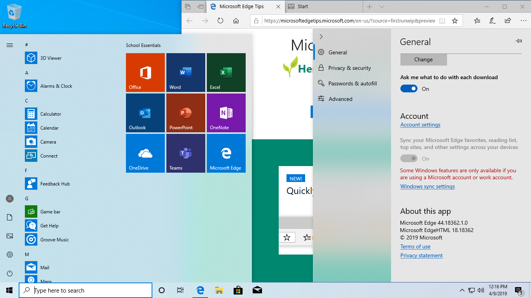This screenshot has width=531, height=298.
Task: Open Passwords & autofill settings
Action: click(x=352, y=83)
